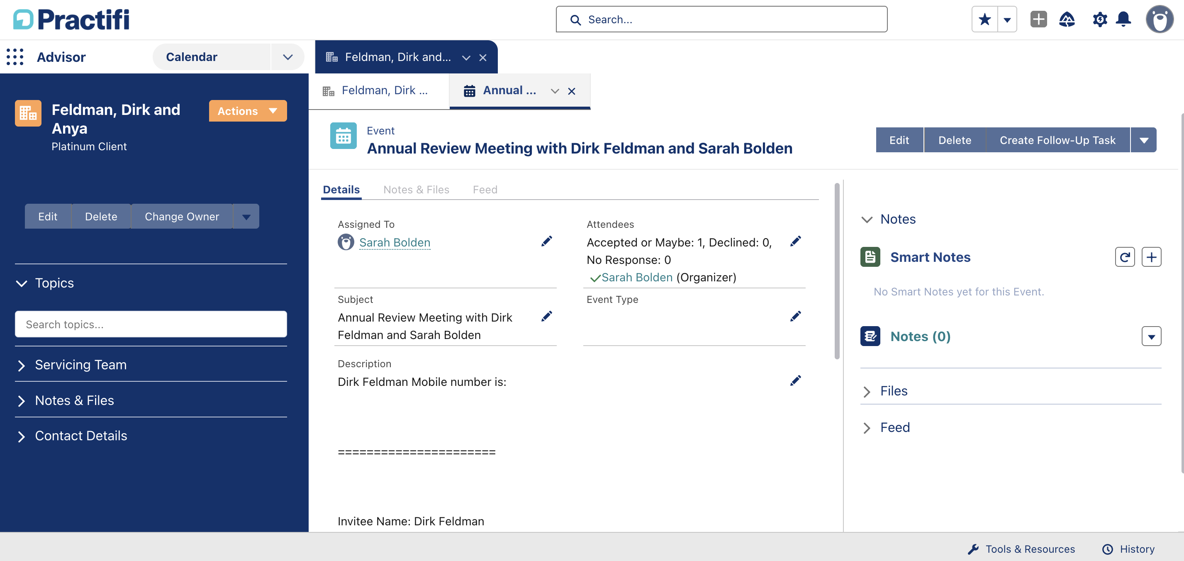This screenshot has width=1184, height=561.
Task: Click the event Delete button
Action: [955, 140]
